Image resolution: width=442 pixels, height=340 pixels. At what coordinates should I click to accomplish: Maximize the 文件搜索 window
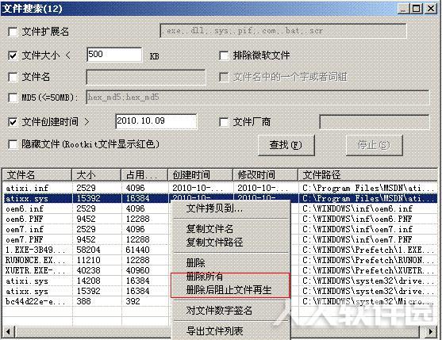point(417,9)
